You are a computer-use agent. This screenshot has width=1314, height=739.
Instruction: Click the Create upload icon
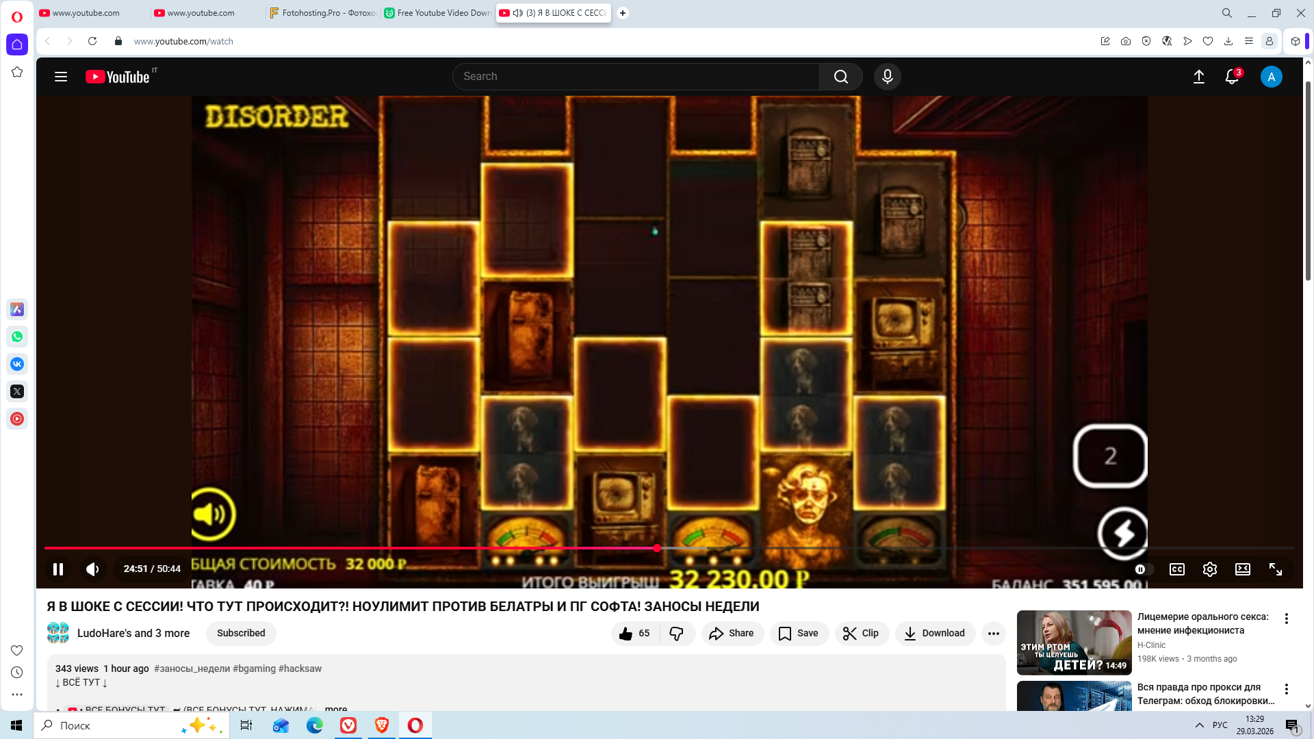(1199, 77)
